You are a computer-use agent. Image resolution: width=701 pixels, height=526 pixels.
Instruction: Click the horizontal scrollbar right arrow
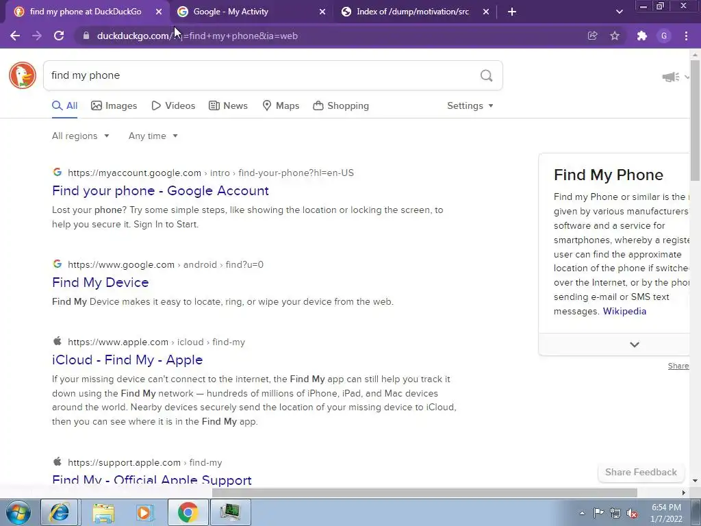(x=684, y=493)
